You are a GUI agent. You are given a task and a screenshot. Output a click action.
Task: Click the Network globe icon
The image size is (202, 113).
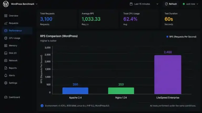tap(6, 60)
